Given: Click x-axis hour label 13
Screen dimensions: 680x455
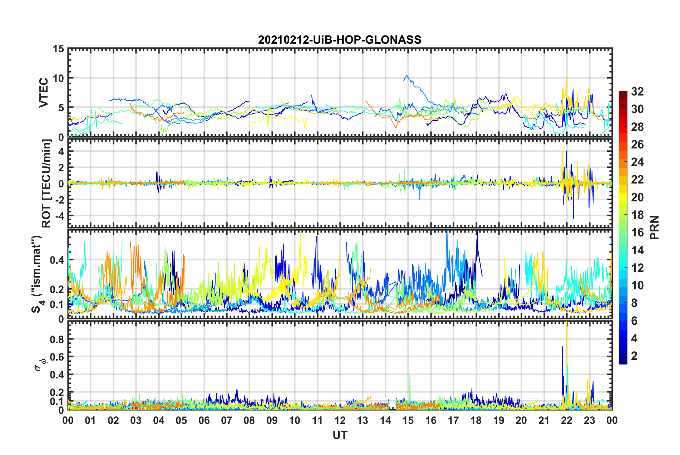Looking at the screenshot, I should click(363, 420).
